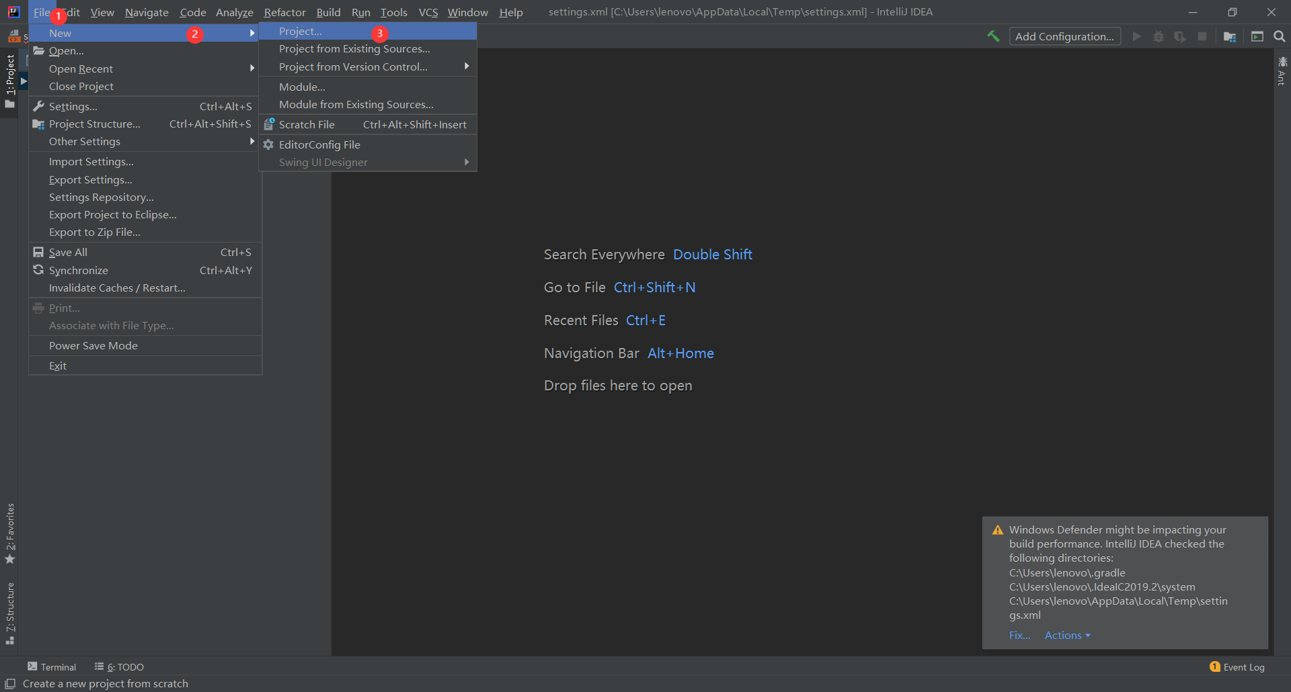Open the Terminal tool window
The width and height of the screenshot is (1291, 692).
[x=52, y=666]
